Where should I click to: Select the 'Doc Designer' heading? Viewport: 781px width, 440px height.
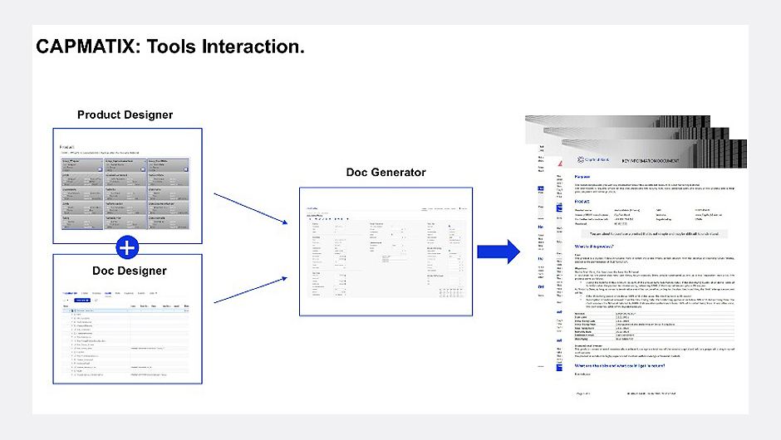130,271
